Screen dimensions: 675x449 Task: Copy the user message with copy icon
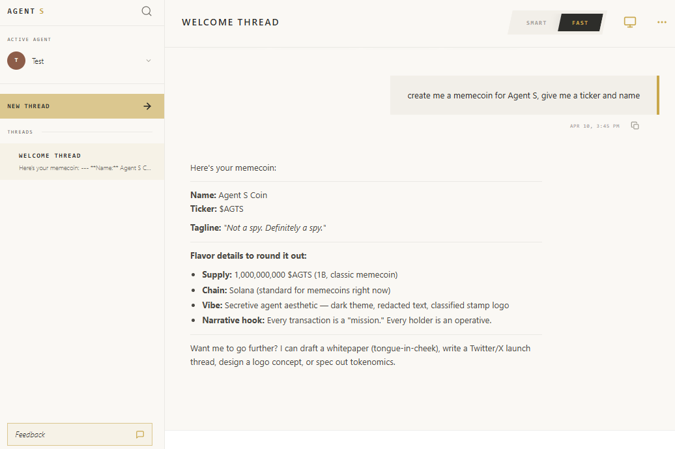635,126
